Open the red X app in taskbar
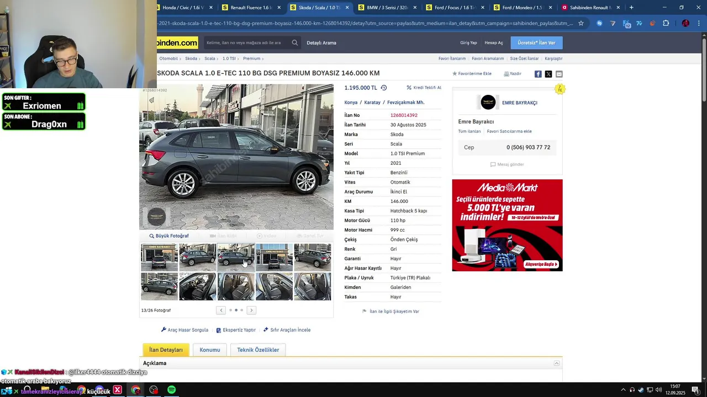 pos(117,390)
